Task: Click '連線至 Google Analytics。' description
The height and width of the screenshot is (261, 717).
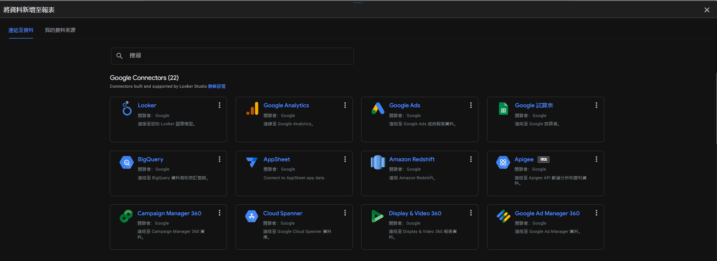Action: [x=288, y=124]
